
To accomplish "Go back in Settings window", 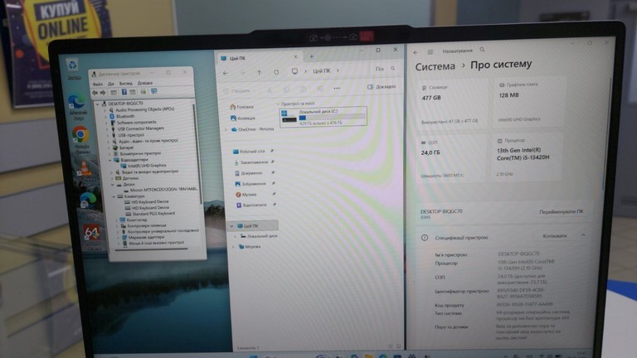I will pyautogui.click(x=416, y=52).
